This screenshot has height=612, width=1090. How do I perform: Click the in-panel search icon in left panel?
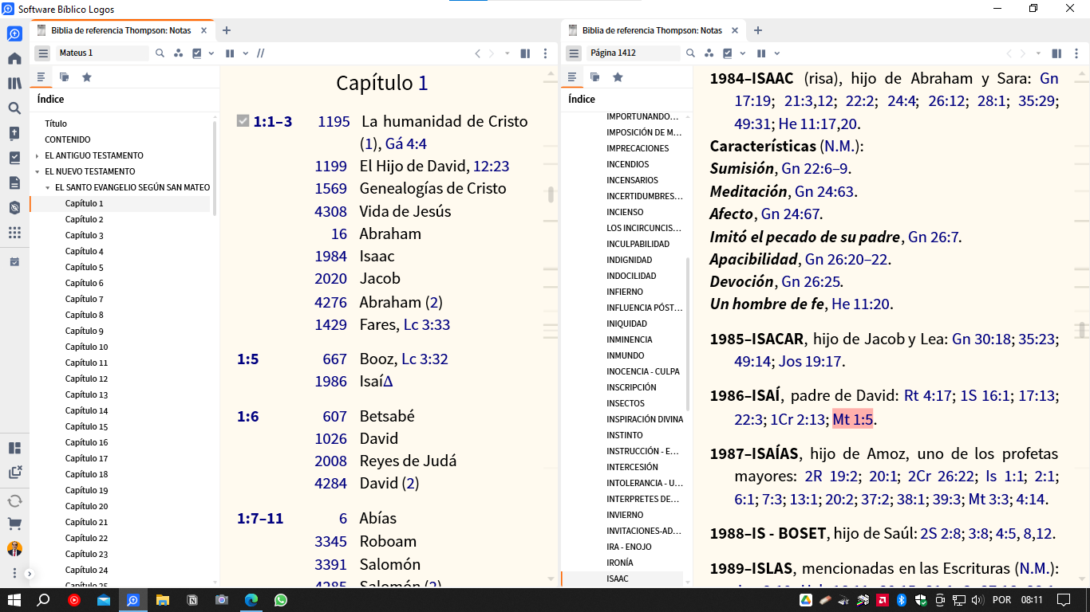pos(160,53)
